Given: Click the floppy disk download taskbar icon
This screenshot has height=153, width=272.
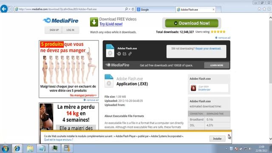Looking at the screenshot, I should pyautogui.click(x=67, y=148).
